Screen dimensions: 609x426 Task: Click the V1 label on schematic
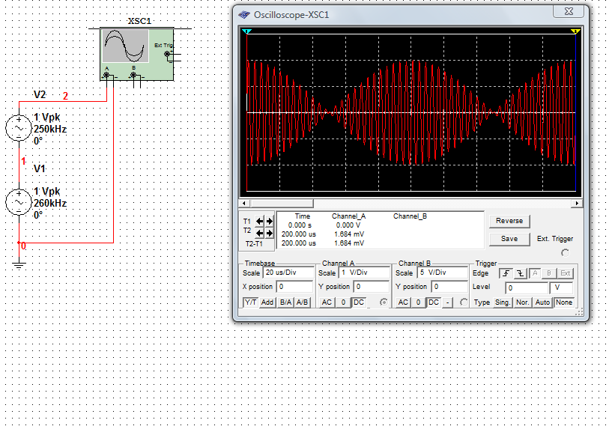point(40,168)
